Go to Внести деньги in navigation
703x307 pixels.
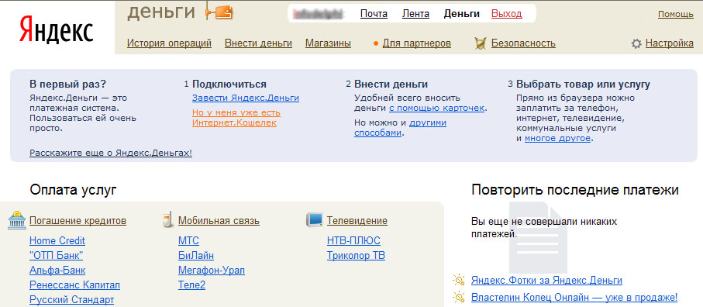point(259,43)
